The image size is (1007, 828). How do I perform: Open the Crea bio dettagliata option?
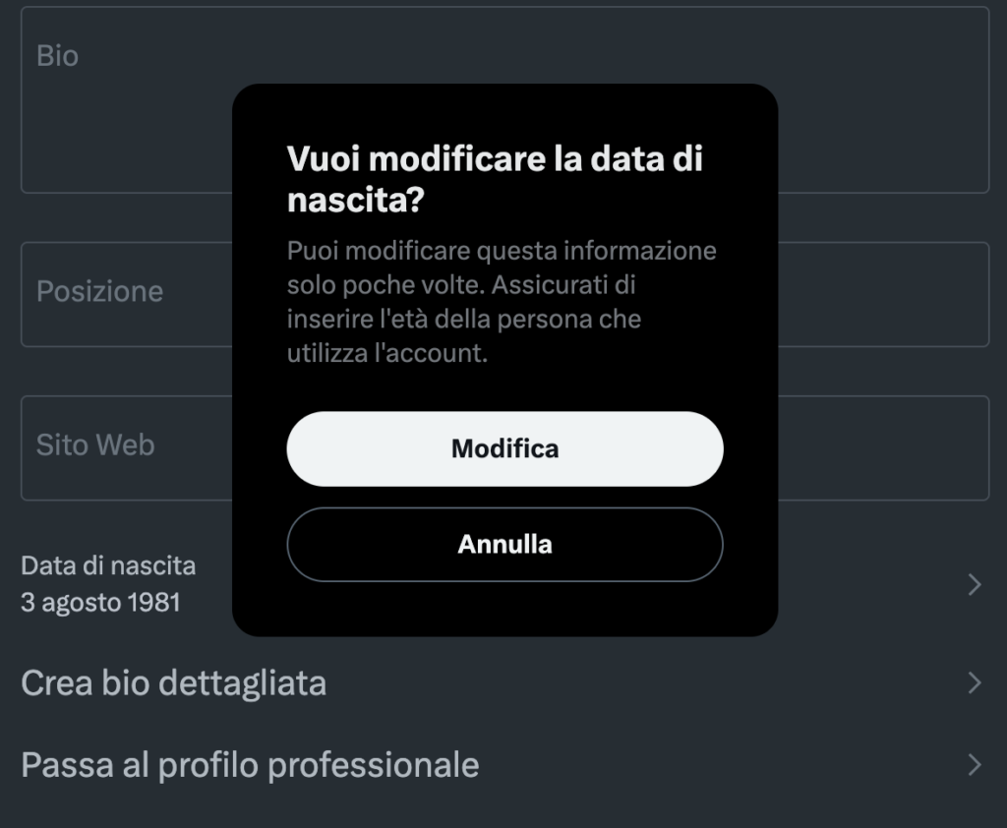(x=173, y=682)
